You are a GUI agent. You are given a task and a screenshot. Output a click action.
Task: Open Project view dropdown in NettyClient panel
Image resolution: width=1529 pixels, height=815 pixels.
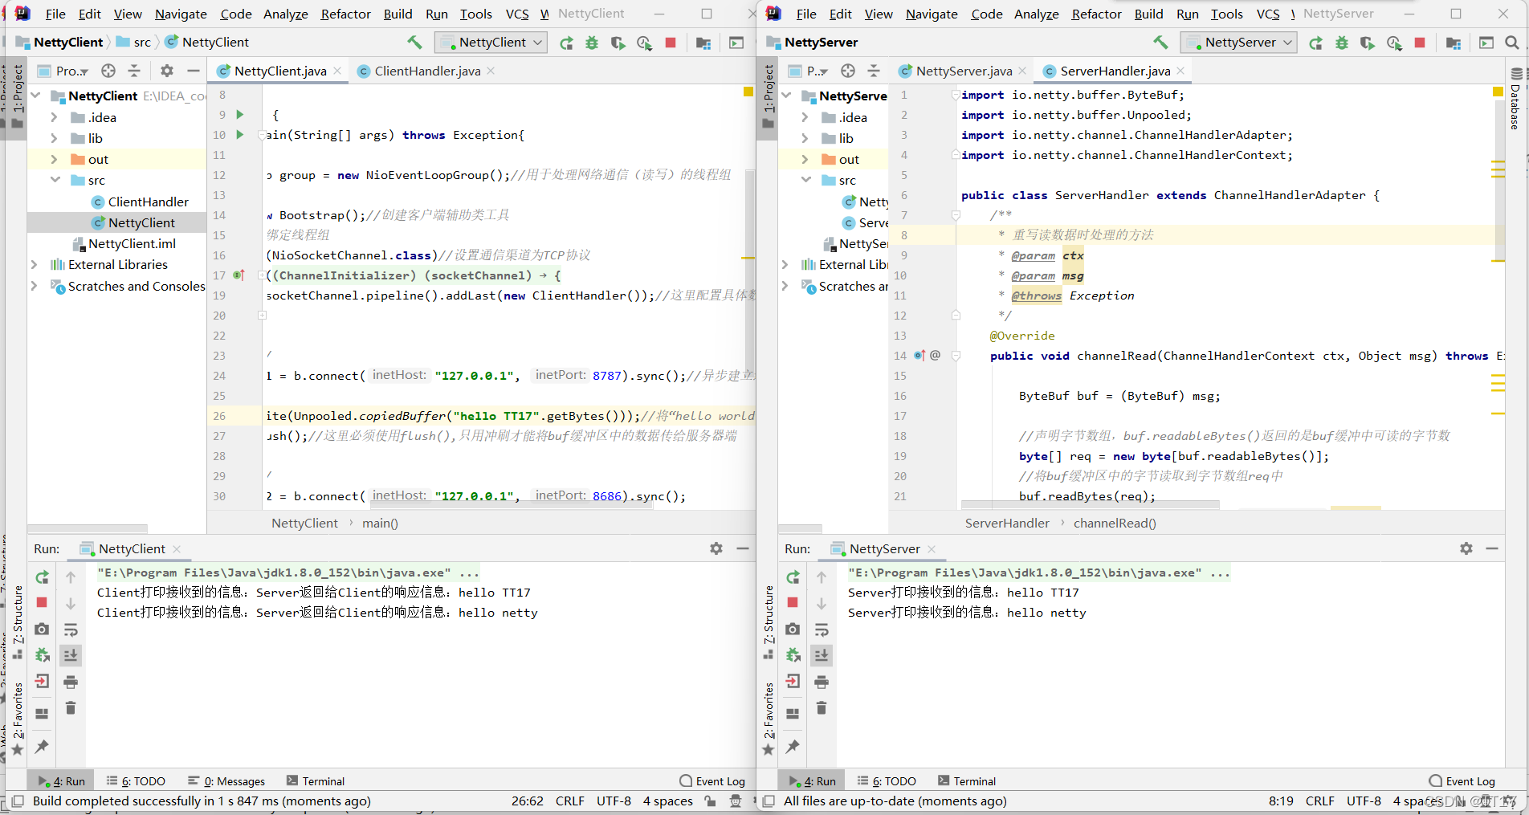click(x=63, y=71)
